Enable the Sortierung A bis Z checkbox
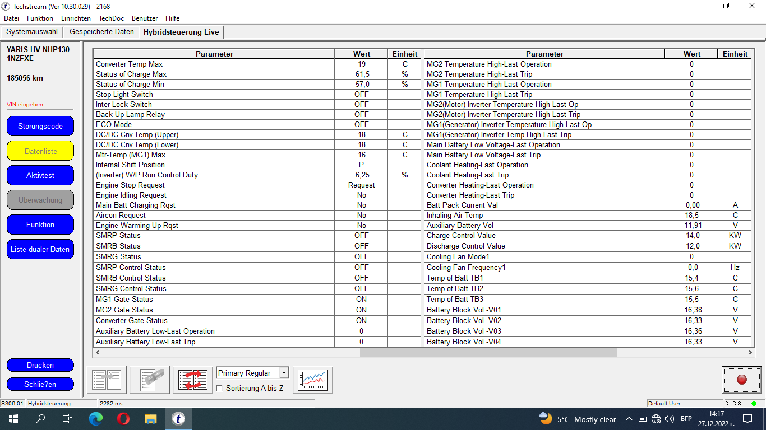 pyautogui.click(x=220, y=388)
